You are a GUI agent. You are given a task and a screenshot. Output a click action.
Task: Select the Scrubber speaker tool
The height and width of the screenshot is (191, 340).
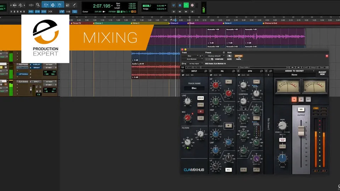[x=68, y=5]
